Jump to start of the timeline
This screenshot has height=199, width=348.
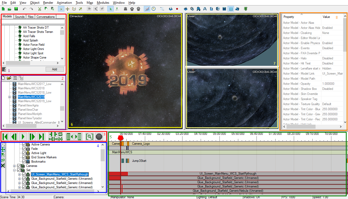coord(5,137)
